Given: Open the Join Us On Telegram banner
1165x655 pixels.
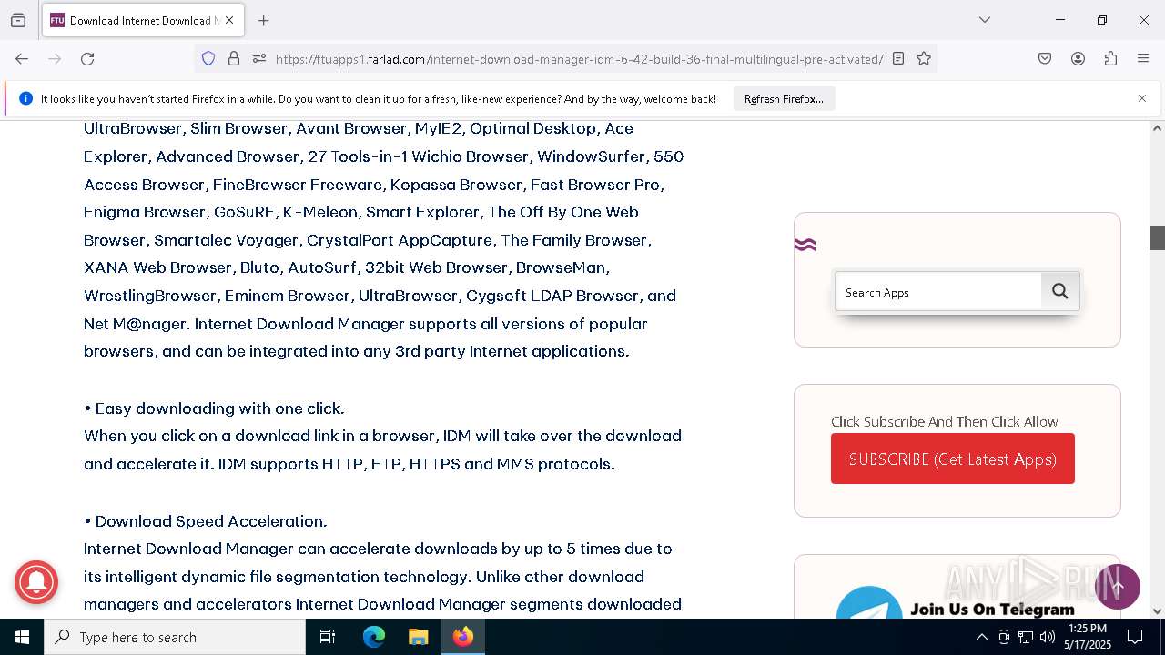Looking at the screenshot, I should pyautogui.click(x=957, y=604).
